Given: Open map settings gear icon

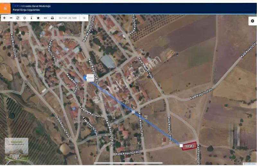Looking at the screenshot, I should (x=253, y=21).
